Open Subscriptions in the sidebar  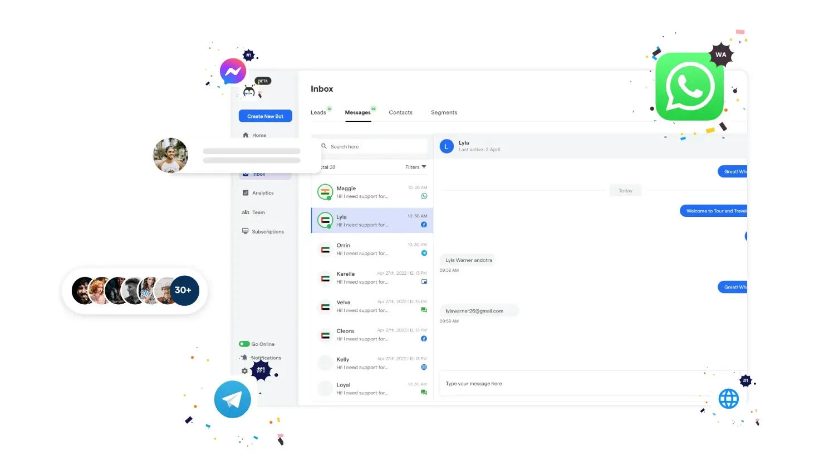point(268,231)
